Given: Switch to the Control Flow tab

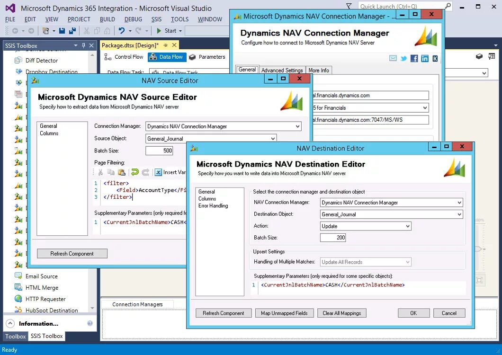Looking at the screenshot, I should (x=124, y=57).
